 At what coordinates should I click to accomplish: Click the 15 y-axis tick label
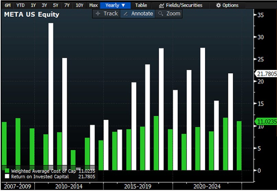pos(261,104)
